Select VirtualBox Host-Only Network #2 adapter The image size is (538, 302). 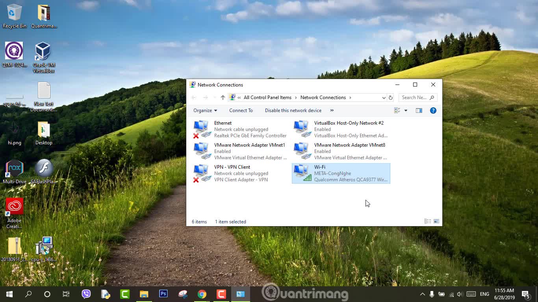pyautogui.click(x=341, y=129)
